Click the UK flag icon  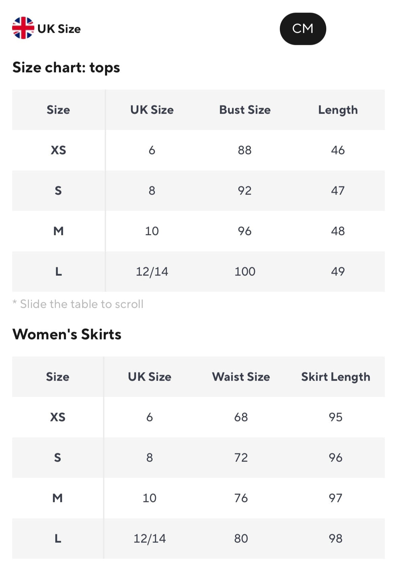click(23, 28)
